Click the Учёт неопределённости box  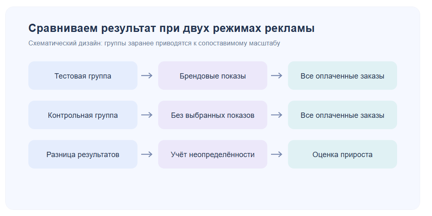coord(213,154)
